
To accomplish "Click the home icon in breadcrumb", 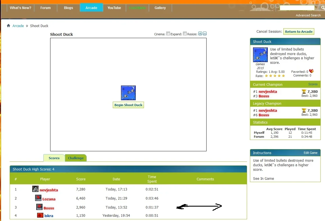I will tap(9, 26).
